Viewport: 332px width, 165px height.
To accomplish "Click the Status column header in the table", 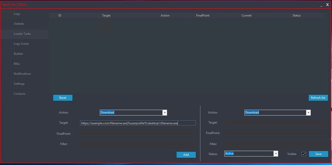I will click(296, 15).
